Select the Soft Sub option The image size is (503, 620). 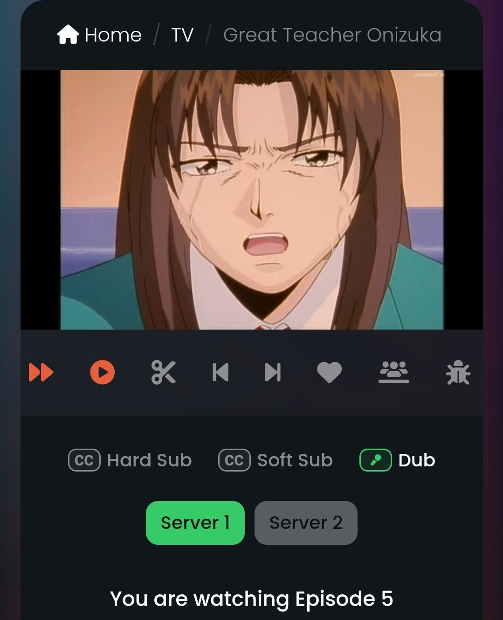[276, 460]
